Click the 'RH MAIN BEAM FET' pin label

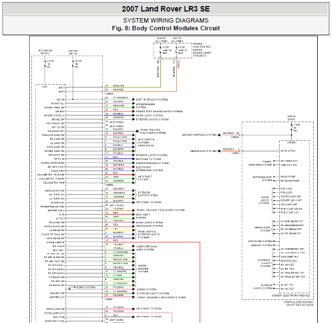click(292, 225)
